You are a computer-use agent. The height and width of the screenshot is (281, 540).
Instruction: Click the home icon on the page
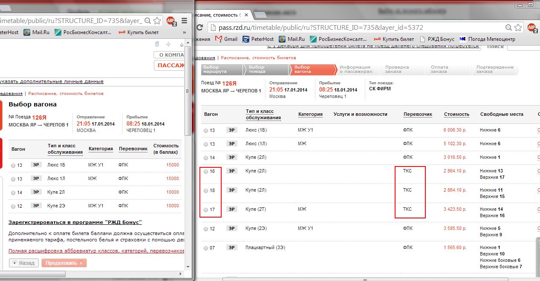(182, 44)
